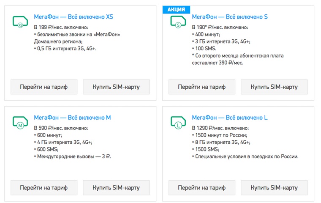Click the M SIM card icon
The width and height of the screenshot is (321, 203).
(20, 122)
